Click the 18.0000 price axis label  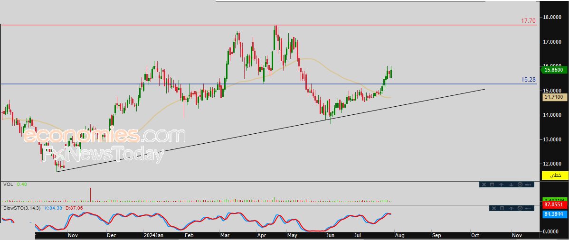click(x=553, y=18)
